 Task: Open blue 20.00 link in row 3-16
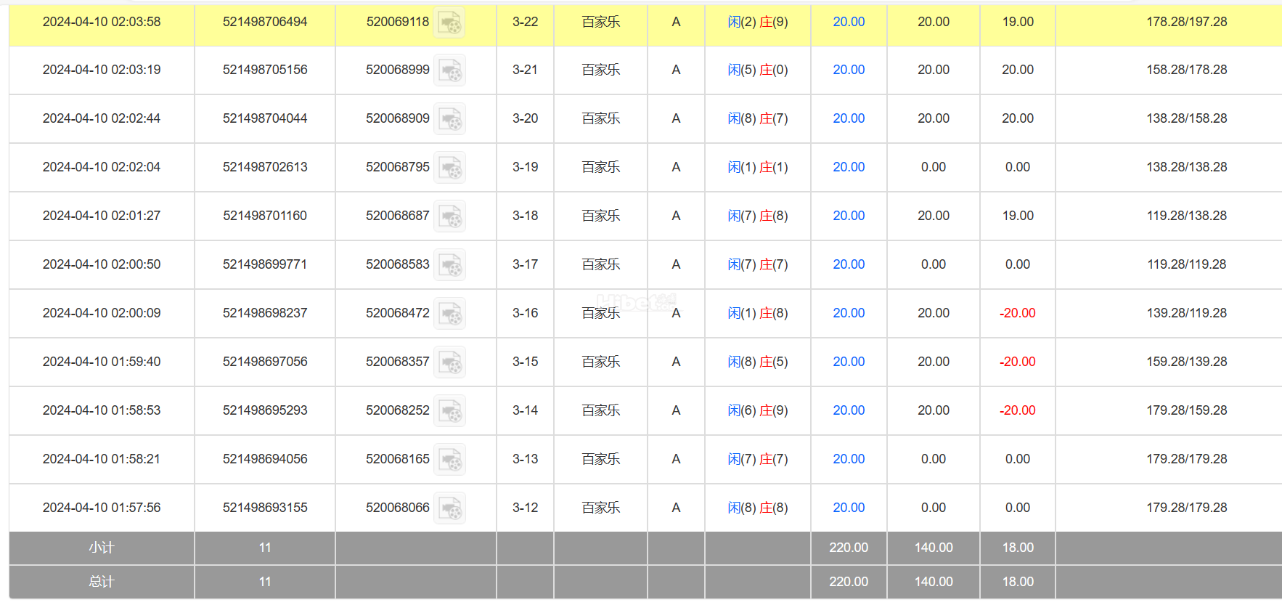click(x=849, y=313)
